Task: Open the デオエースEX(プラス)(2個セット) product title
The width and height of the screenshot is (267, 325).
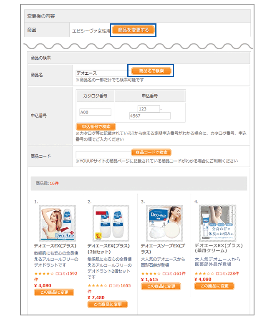Action: tap(108, 249)
